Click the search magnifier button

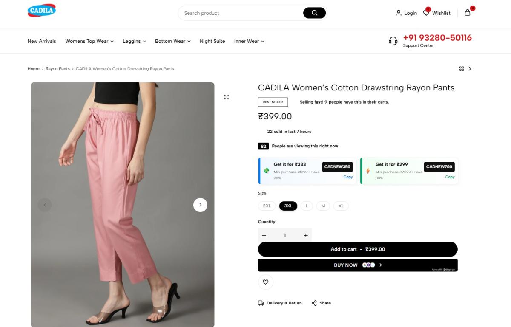[x=314, y=13]
